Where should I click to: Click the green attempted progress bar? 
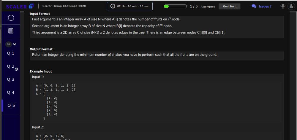tap(175, 6)
